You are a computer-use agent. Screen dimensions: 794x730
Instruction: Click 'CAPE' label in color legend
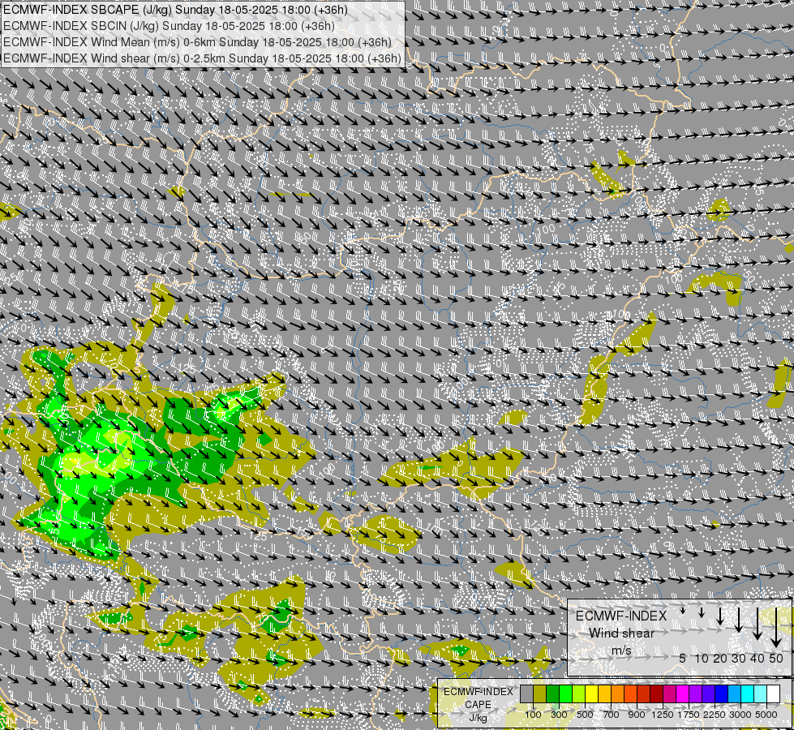click(x=478, y=705)
